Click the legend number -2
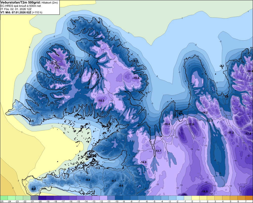Viewport: 253px width, 203px height. click(x=178, y=201)
